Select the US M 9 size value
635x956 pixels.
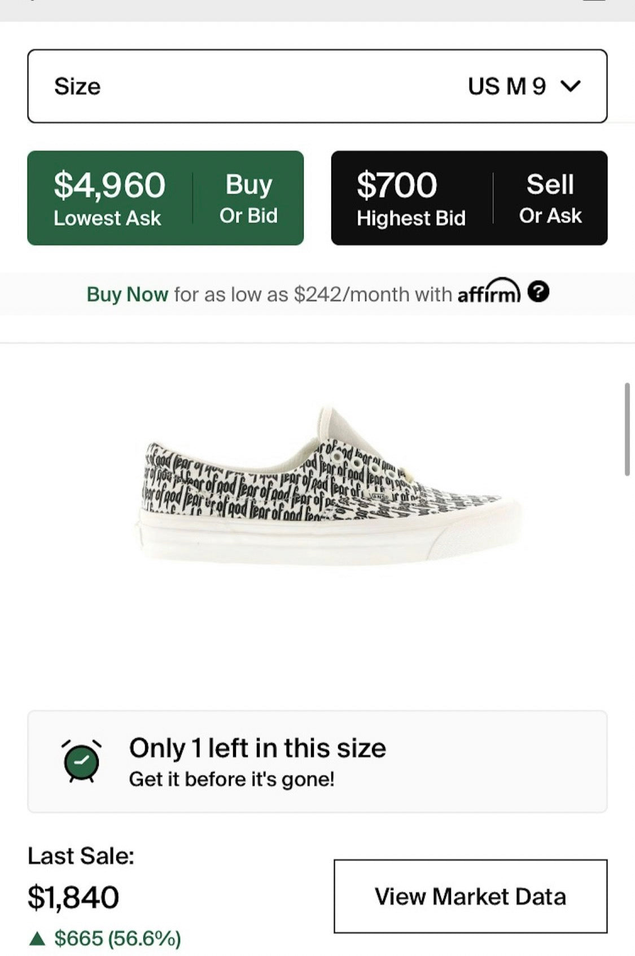click(x=506, y=86)
